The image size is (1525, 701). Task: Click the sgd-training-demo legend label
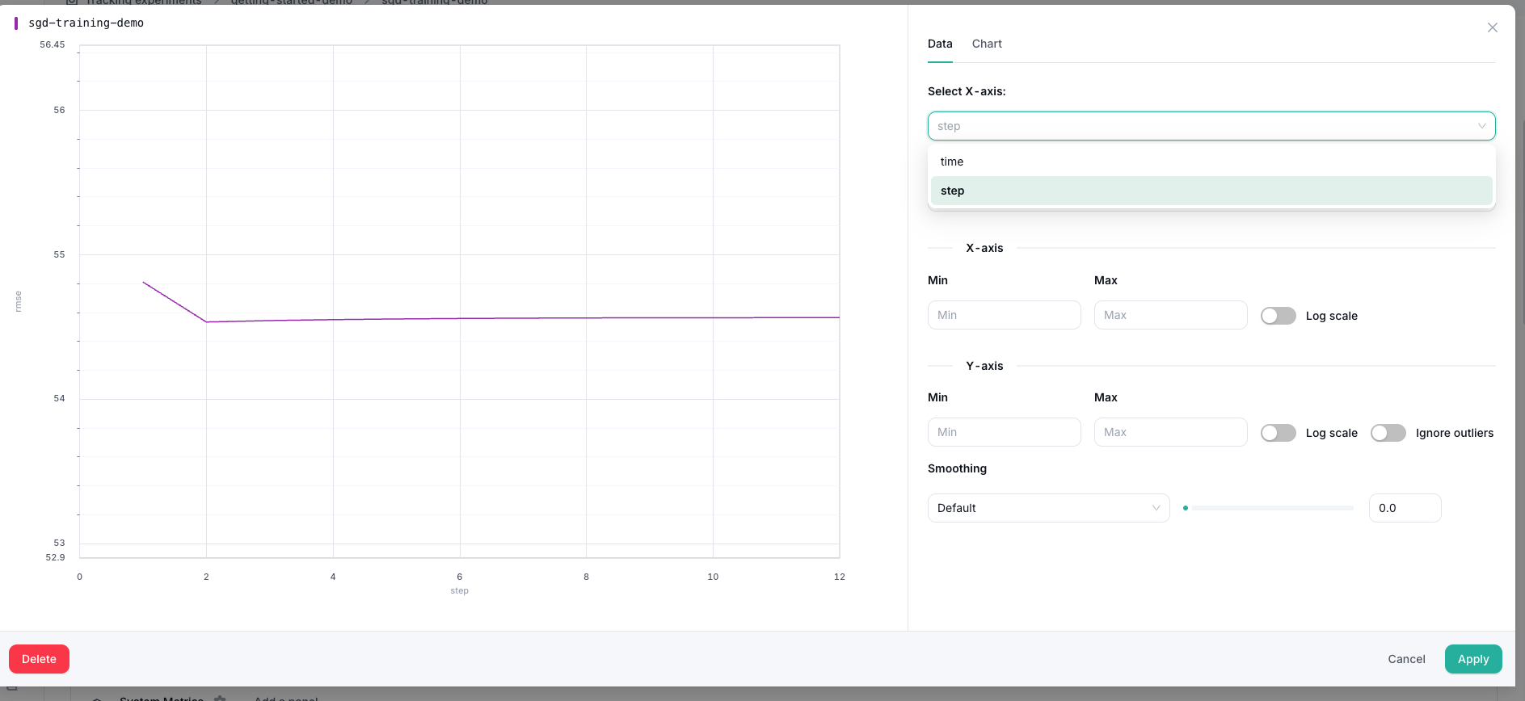(86, 23)
